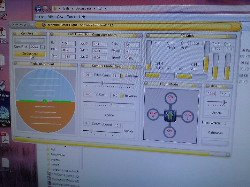250x187 pixels.
Task: Open the Tools menu in Explorer
Action: 71,17
